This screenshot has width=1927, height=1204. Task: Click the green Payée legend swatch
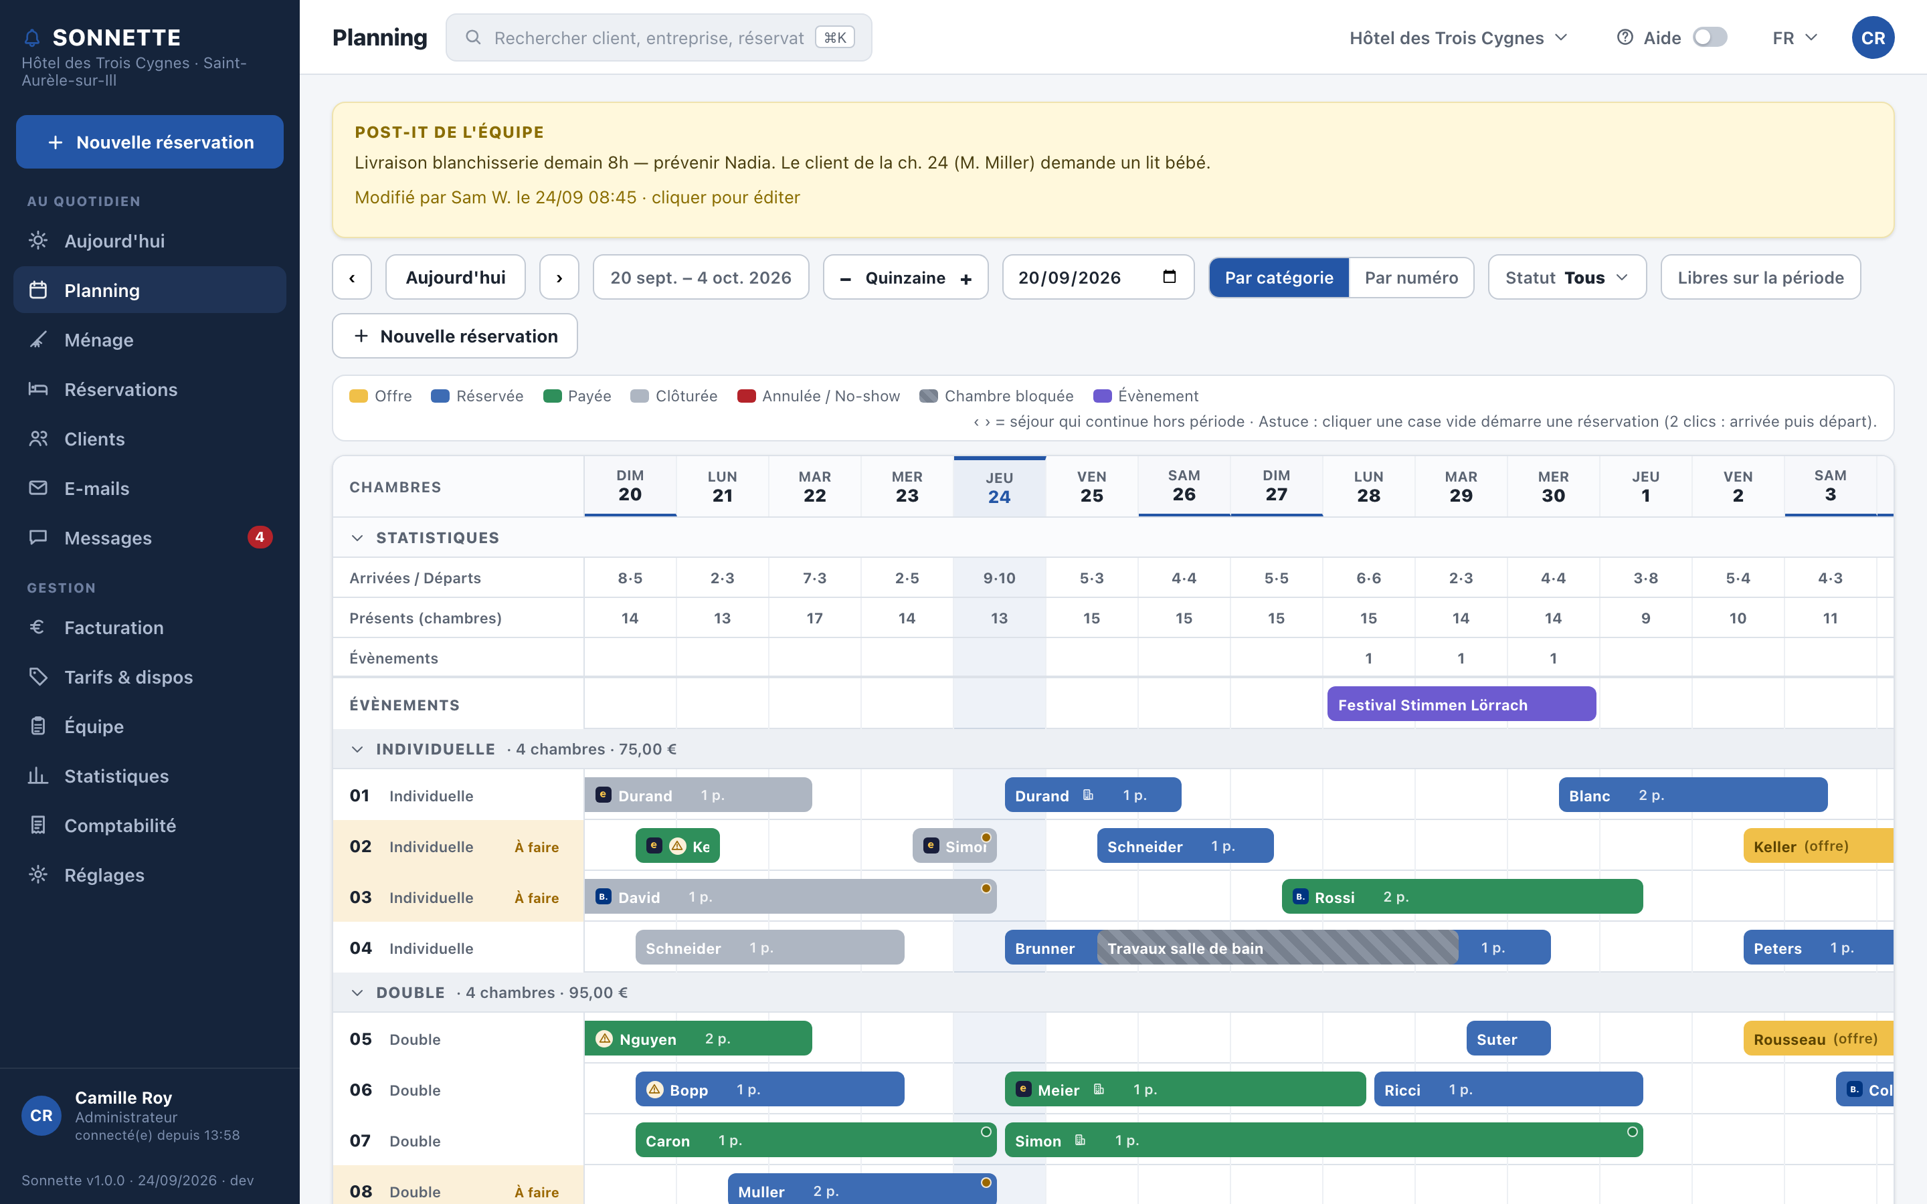552,396
